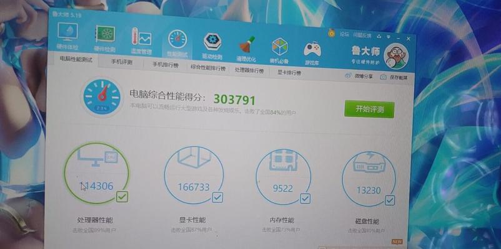Close the 鲁大师 window

tap(409, 39)
